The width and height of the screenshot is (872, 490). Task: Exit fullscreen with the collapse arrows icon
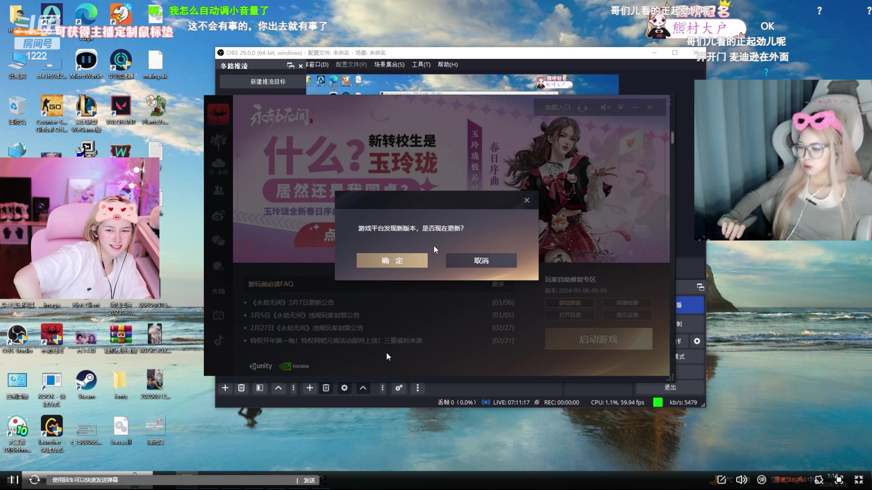point(858,480)
